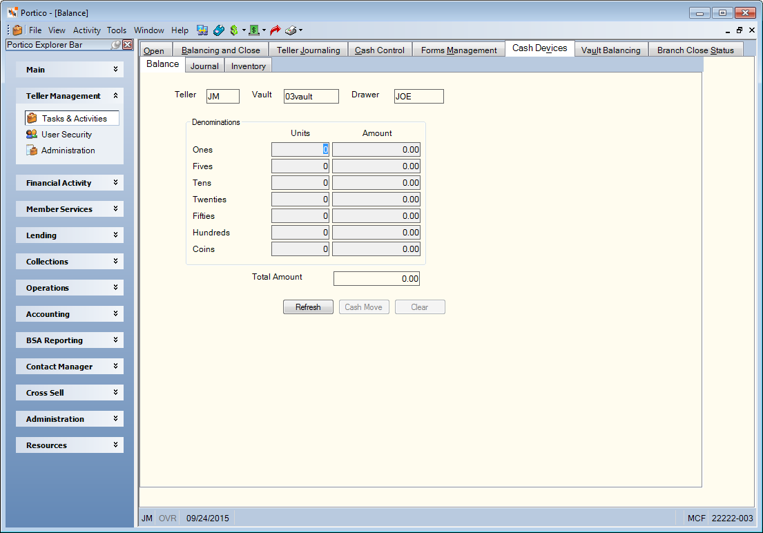This screenshot has height=533, width=763.
Task: Click the green dollar sign toolbar icon
Action: pos(234,30)
